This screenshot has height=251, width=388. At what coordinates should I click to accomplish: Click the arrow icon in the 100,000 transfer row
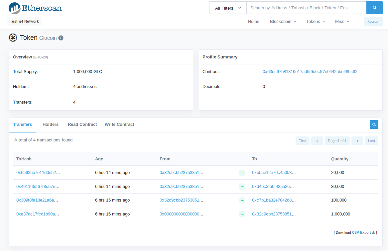(242, 200)
